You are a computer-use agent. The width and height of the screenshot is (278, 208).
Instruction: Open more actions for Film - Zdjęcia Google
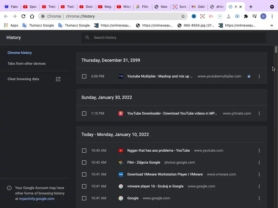coord(259,162)
